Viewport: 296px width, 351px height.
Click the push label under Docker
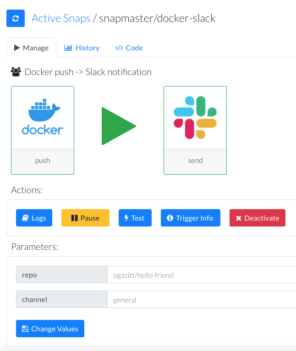click(43, 161)
